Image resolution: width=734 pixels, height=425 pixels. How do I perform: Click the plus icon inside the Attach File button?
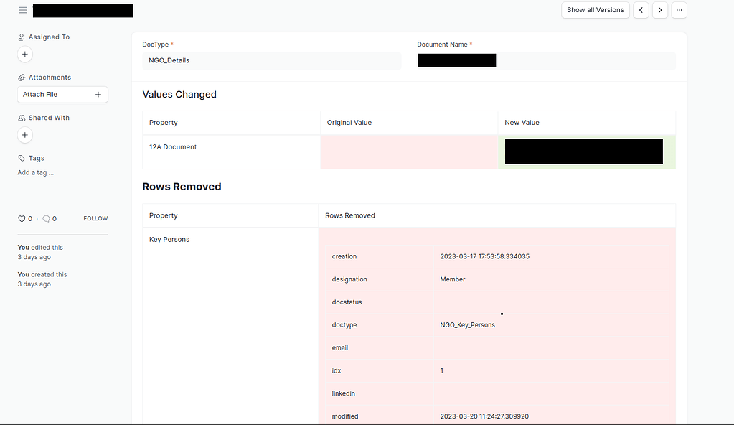98,94
